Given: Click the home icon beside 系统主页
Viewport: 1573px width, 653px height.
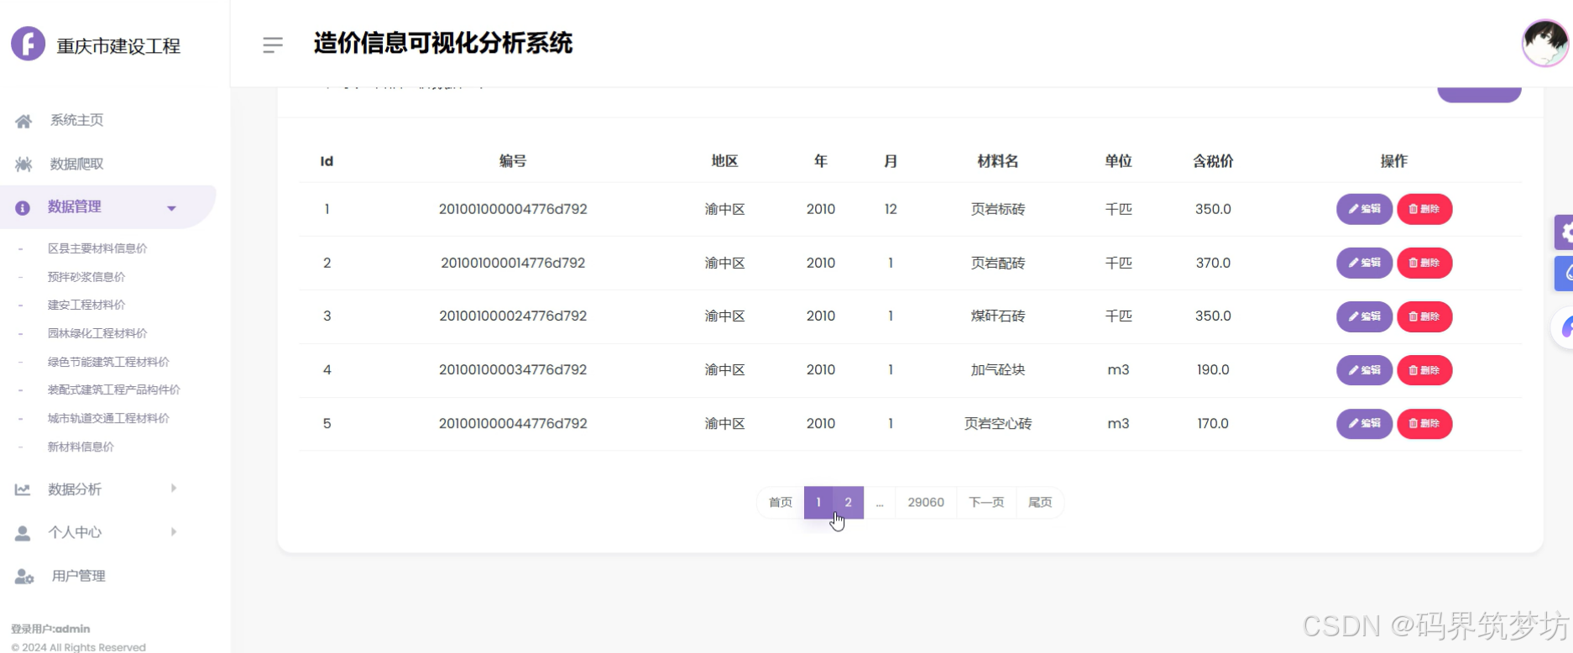Looking at the screenshot, I should (24, 121).
